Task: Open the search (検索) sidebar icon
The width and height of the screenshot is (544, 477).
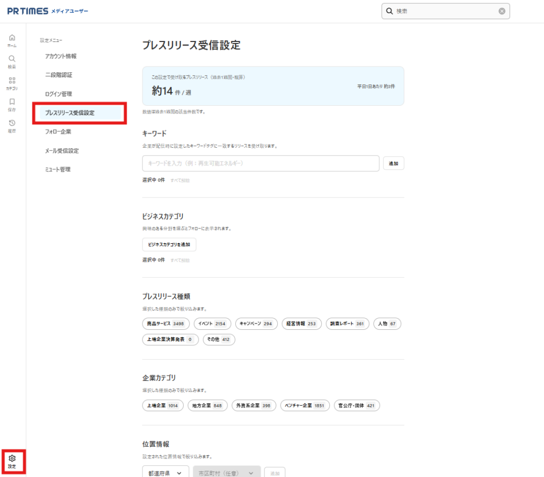Action: click(x=12, y=62)
